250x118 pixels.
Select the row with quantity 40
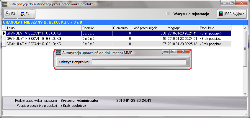(x=118, y=39)
